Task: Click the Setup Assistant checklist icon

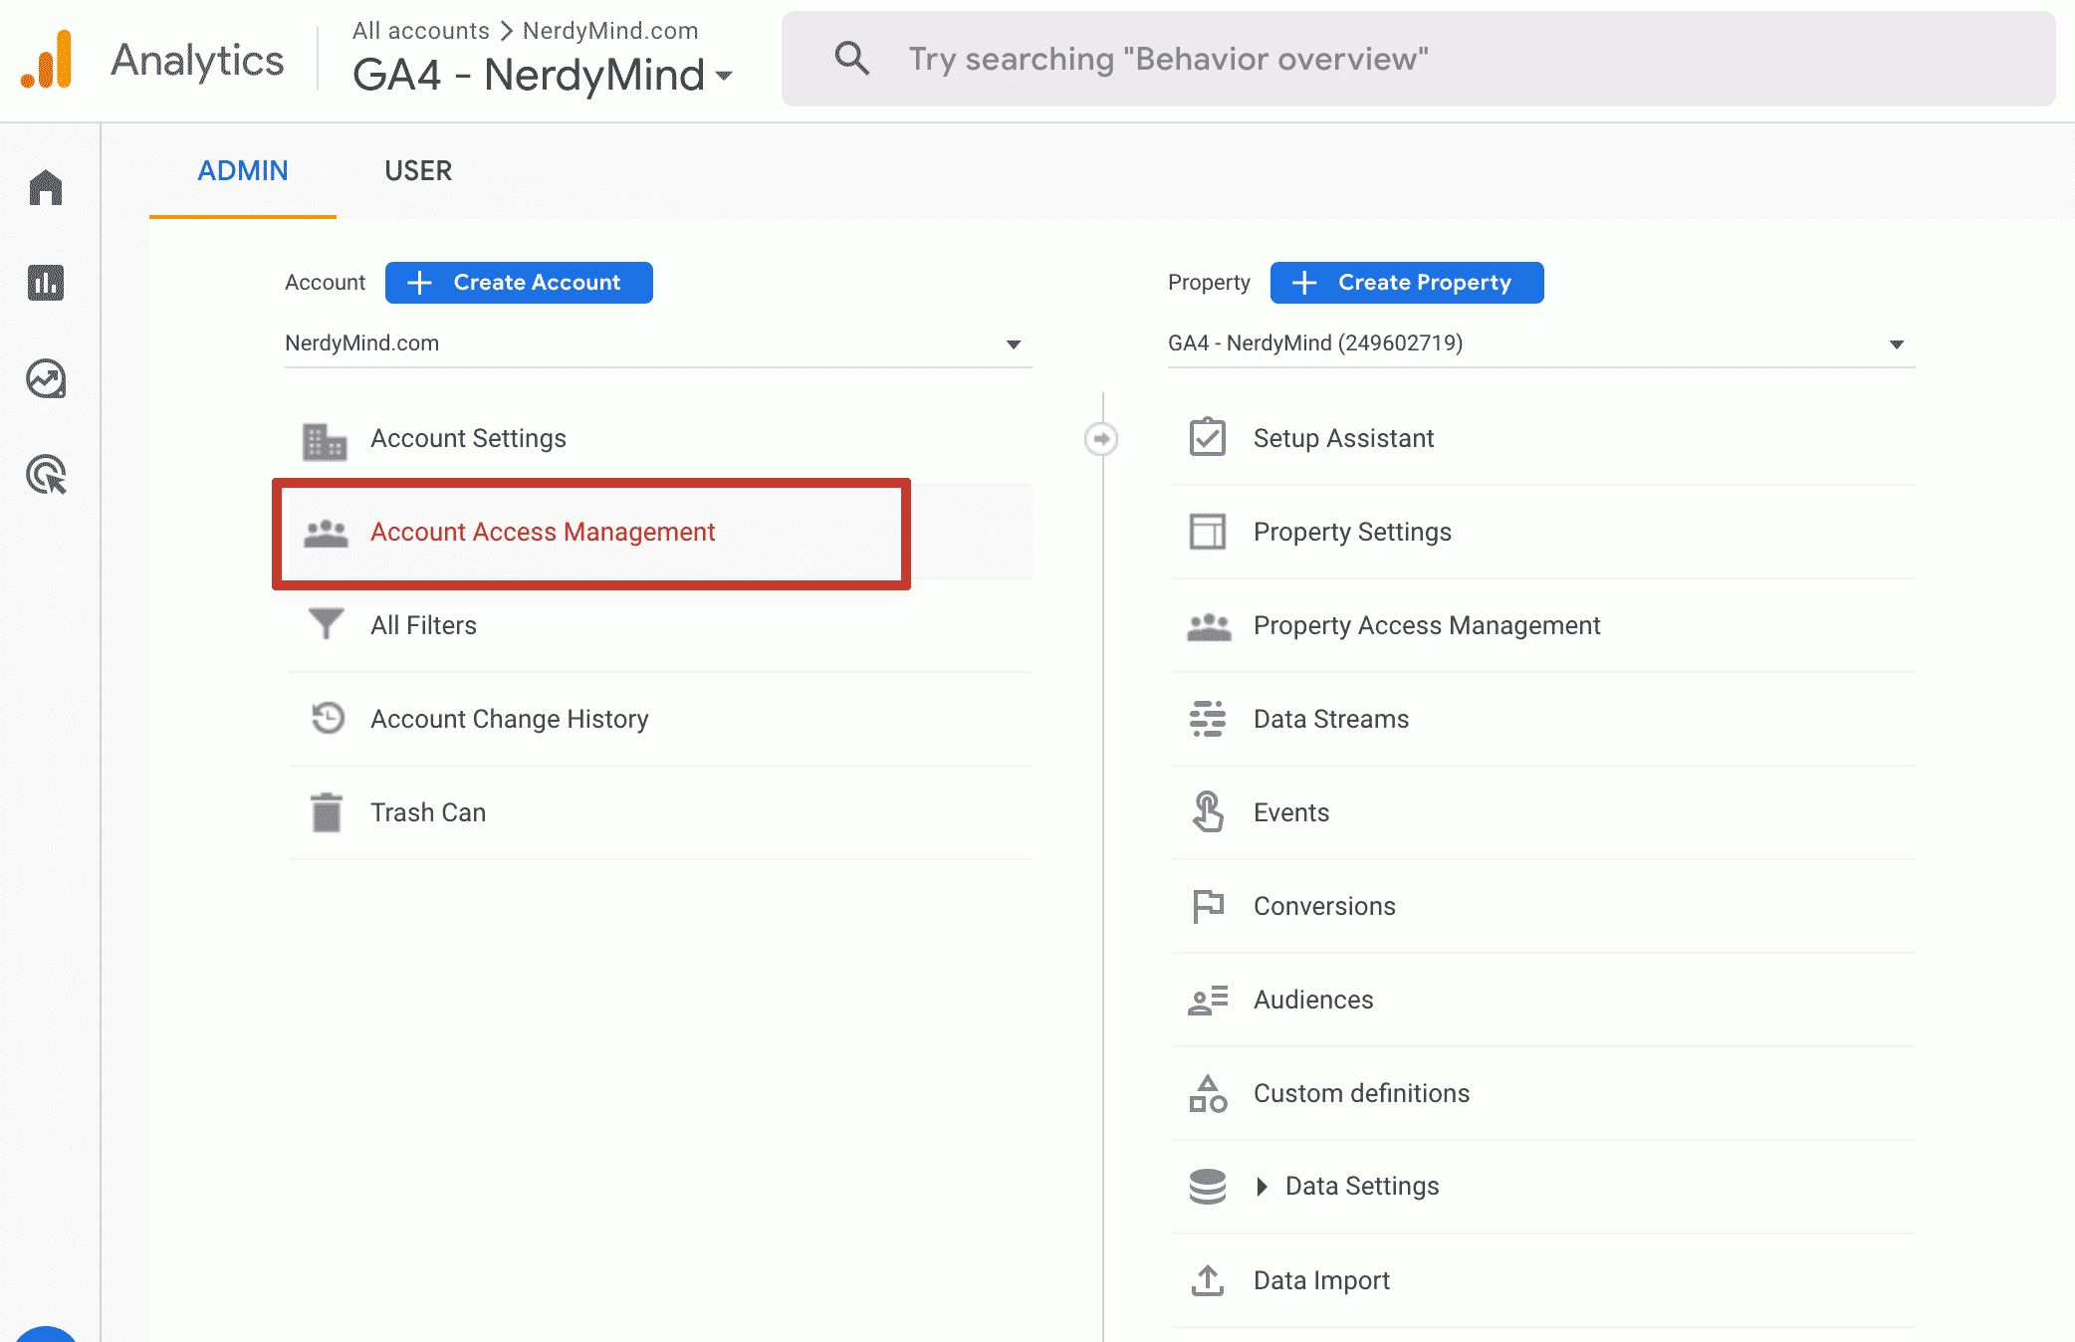Action: (x=1208, y=437)
